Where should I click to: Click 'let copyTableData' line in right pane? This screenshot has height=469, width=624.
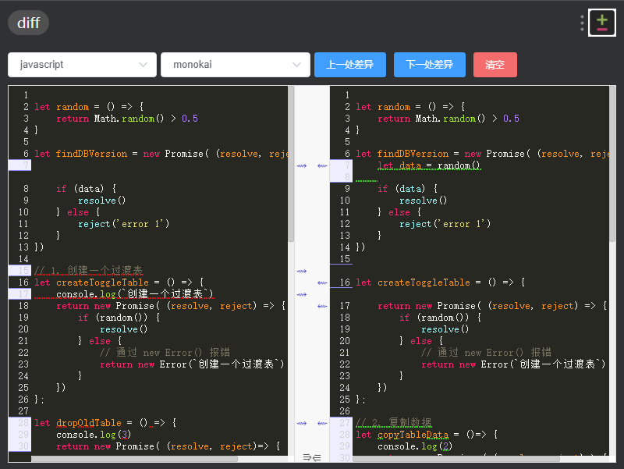pyautogui.click(x=426, y=435)
